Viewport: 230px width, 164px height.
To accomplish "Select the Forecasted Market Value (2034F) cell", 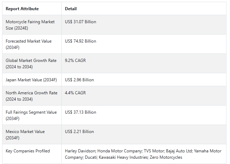I will point(29,44).
